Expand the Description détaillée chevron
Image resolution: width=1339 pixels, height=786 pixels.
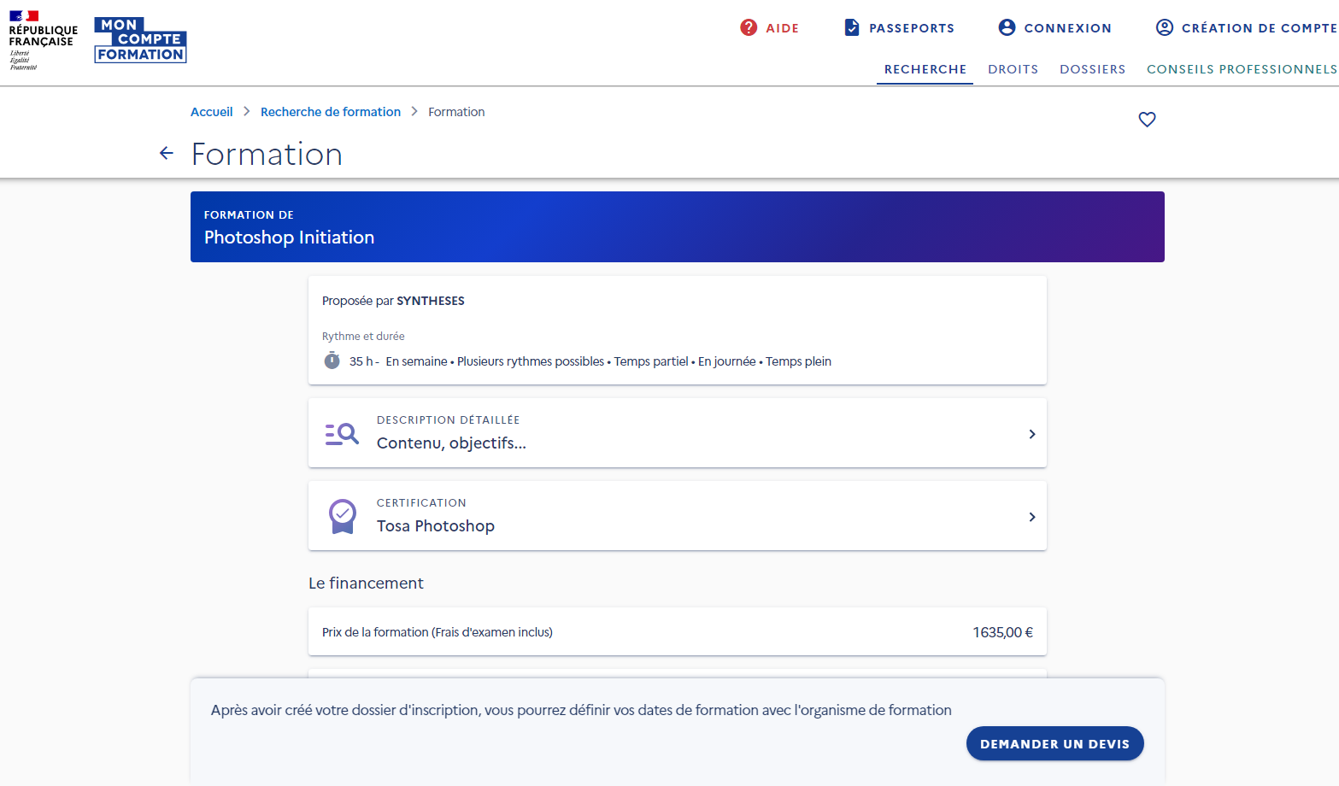(x=1032, y=434)
